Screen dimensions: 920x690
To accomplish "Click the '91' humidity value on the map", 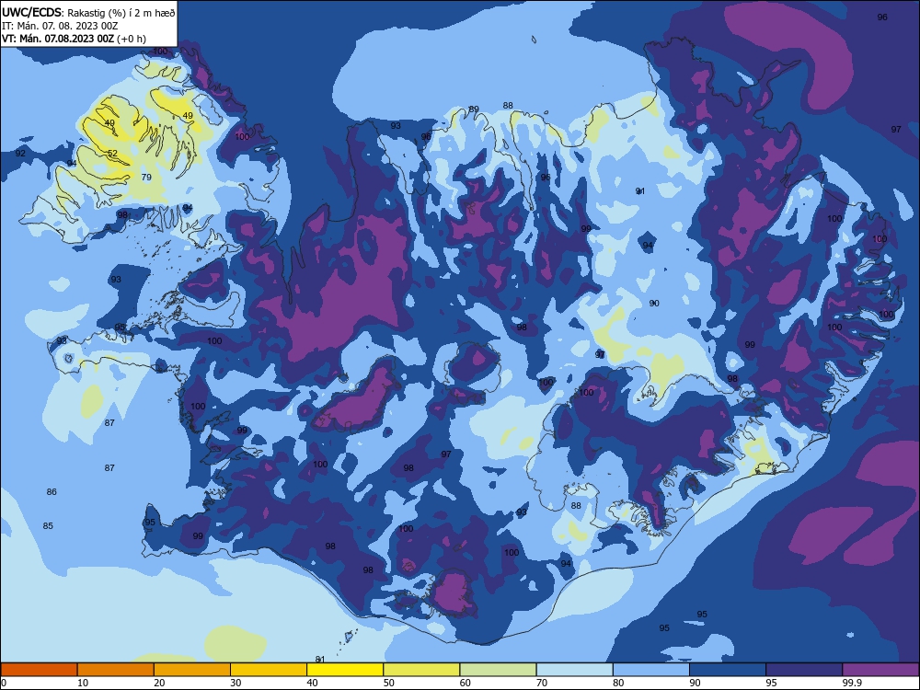I will click(640, 191).
